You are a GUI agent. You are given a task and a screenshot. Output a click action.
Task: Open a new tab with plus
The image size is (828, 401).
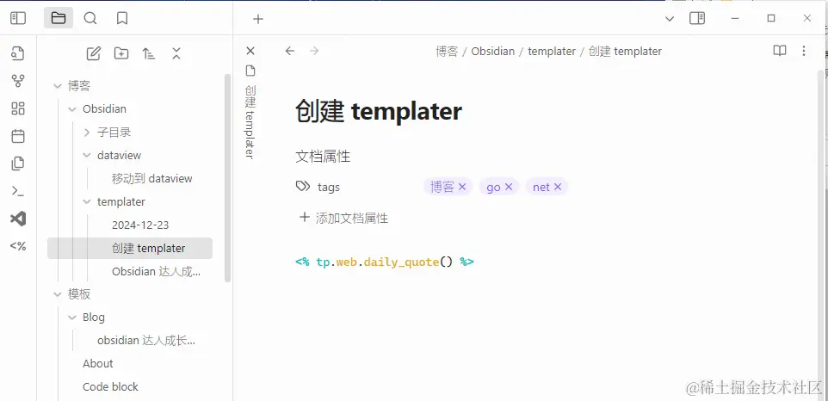tap(257, 19)
